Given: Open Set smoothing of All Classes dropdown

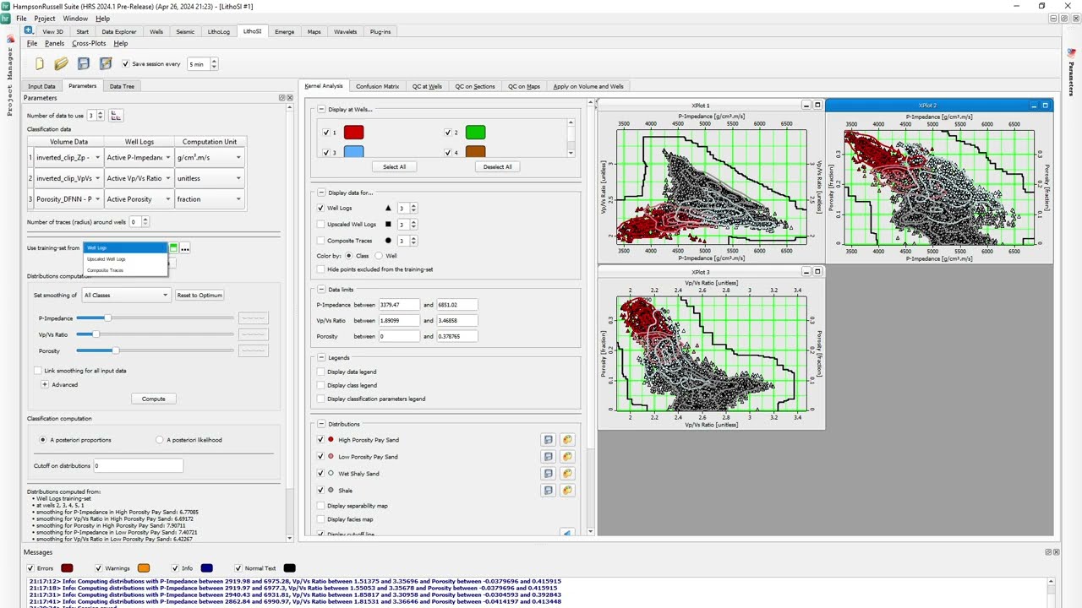Looking at the screenshot, I should [126, 296].
